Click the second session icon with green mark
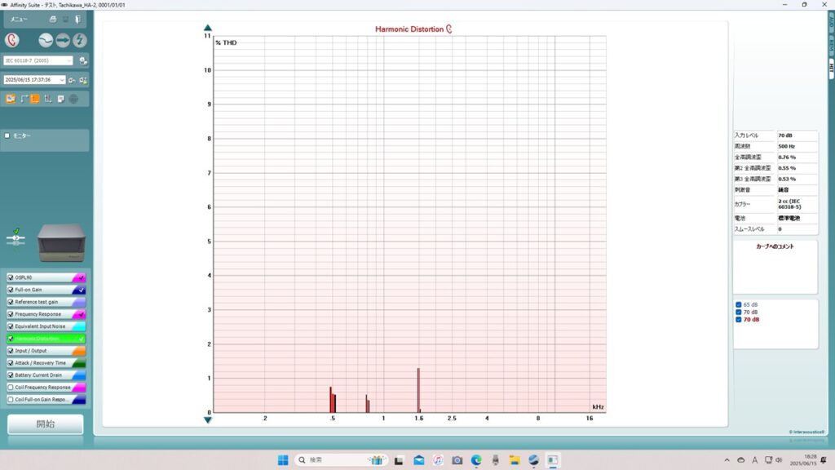Screen dimensions: 835x470 (x=83, y=80)
